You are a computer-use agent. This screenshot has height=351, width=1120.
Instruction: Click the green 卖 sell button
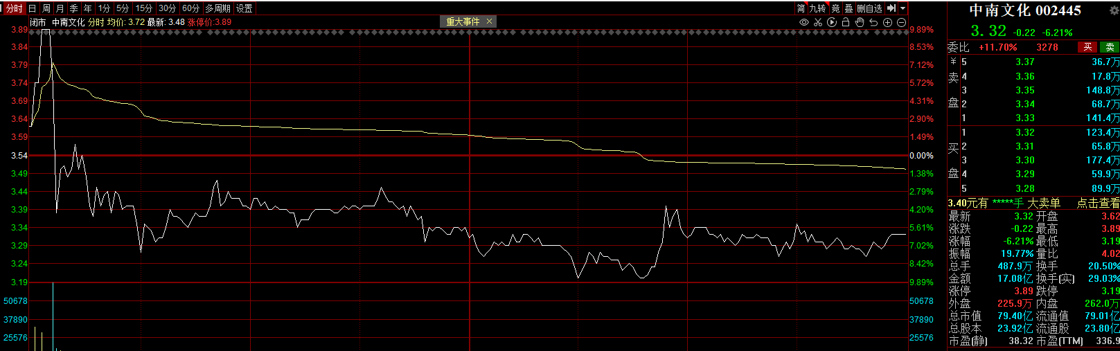tap(1110, 47)
